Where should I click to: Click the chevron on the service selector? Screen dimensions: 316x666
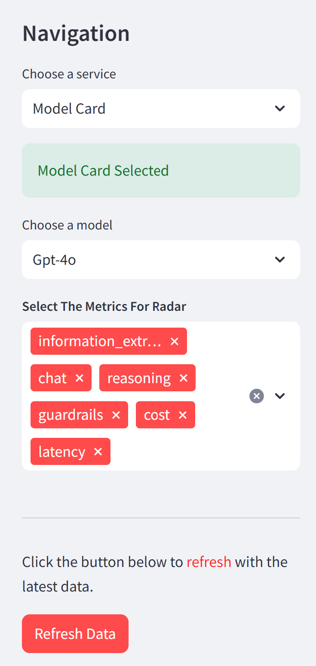[x=280, y=108]
